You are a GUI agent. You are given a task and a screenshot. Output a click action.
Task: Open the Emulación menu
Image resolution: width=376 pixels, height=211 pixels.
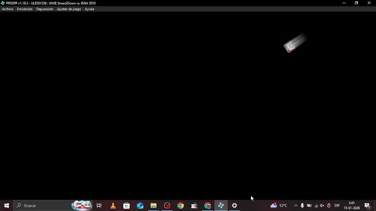(25, 9)
